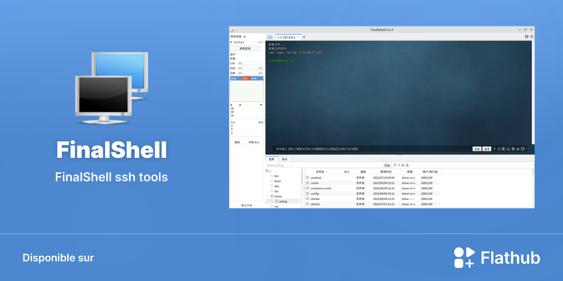
Task: Switch to the 文件 tab
Action: 271,159
